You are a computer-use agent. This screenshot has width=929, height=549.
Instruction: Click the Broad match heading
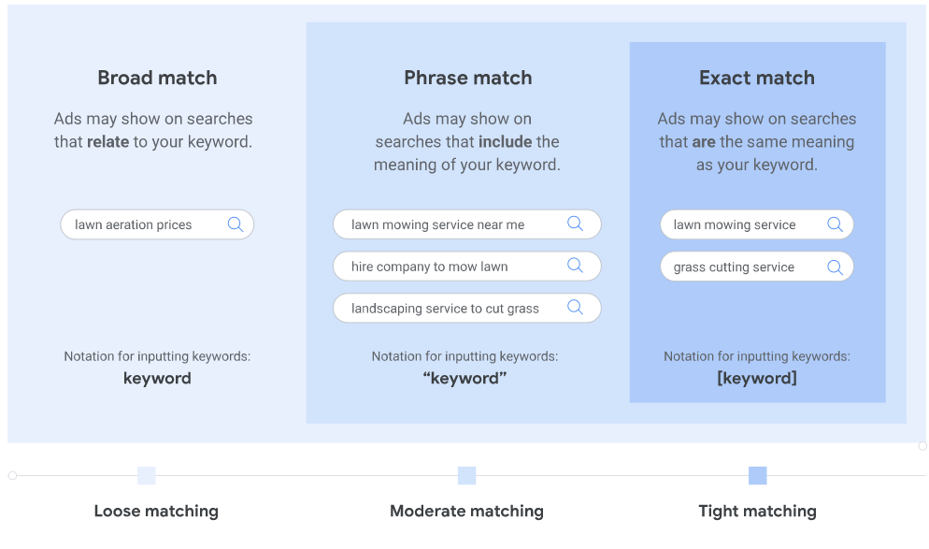click(x=157, y=78)
